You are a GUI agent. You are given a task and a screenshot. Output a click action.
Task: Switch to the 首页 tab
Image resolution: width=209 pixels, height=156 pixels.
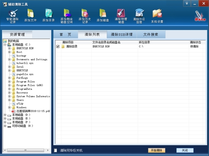pos(65,34)
